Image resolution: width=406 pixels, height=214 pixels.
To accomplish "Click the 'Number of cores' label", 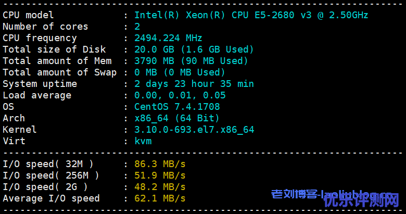I will (x=45, y=27).
